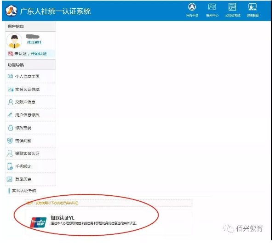
Task: Click the 用户信息 panel header
Action: click(x=30, y=26)
